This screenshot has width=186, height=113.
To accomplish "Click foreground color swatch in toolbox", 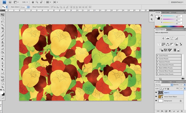I will tap(2, 93).
